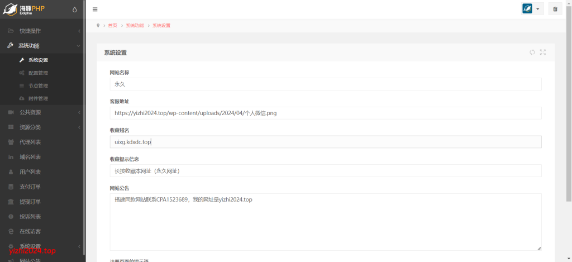Open 配置管理 in the sidebar
This screenshot has width=572, height=262.
(x=38, y=73)
